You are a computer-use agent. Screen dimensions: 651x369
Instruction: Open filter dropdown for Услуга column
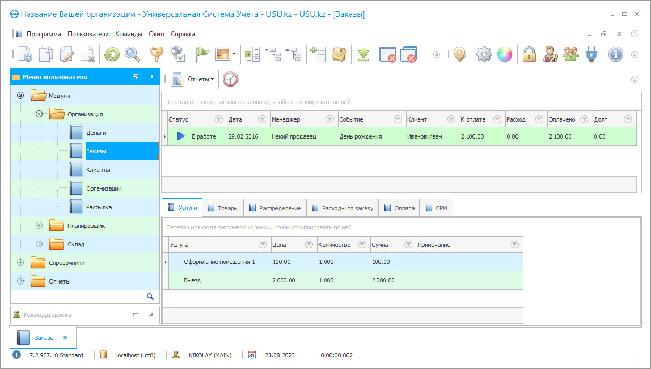point(263,245)
